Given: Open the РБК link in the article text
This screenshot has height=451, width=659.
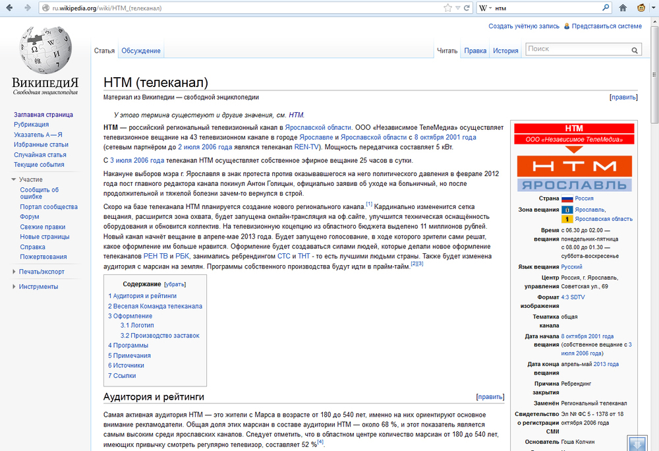Looking at the screenshot, I should [x=182, y=256].
